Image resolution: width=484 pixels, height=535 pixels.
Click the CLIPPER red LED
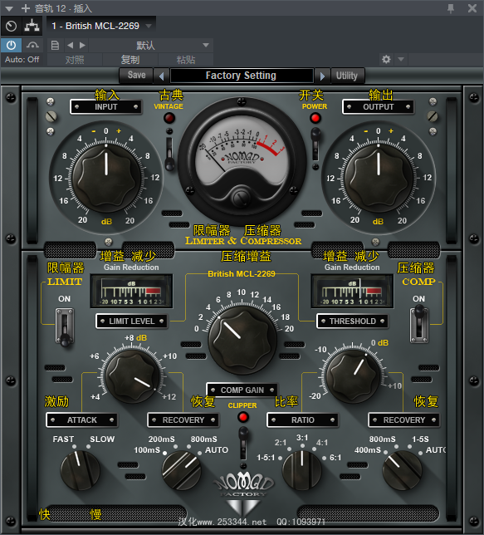tap(243, 417)
